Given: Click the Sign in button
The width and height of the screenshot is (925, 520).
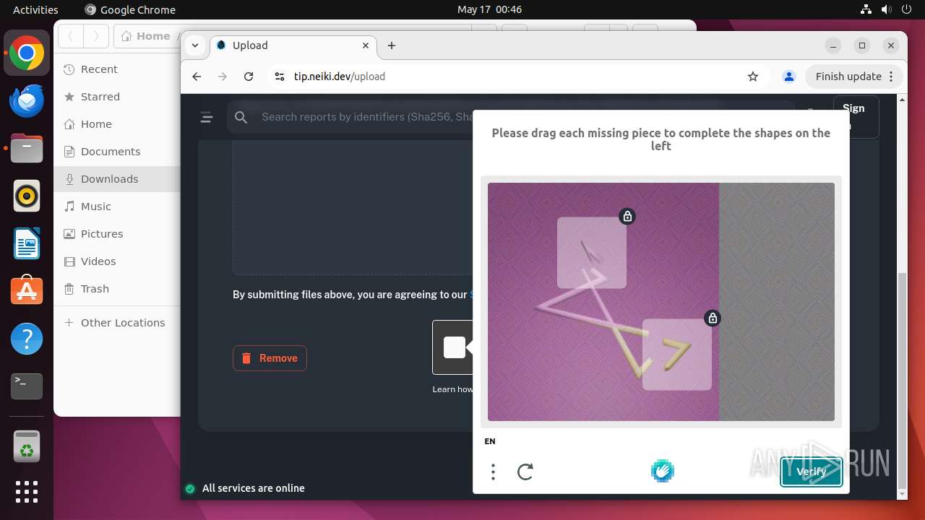Looking at the screenshot, I should coord(856,116).
